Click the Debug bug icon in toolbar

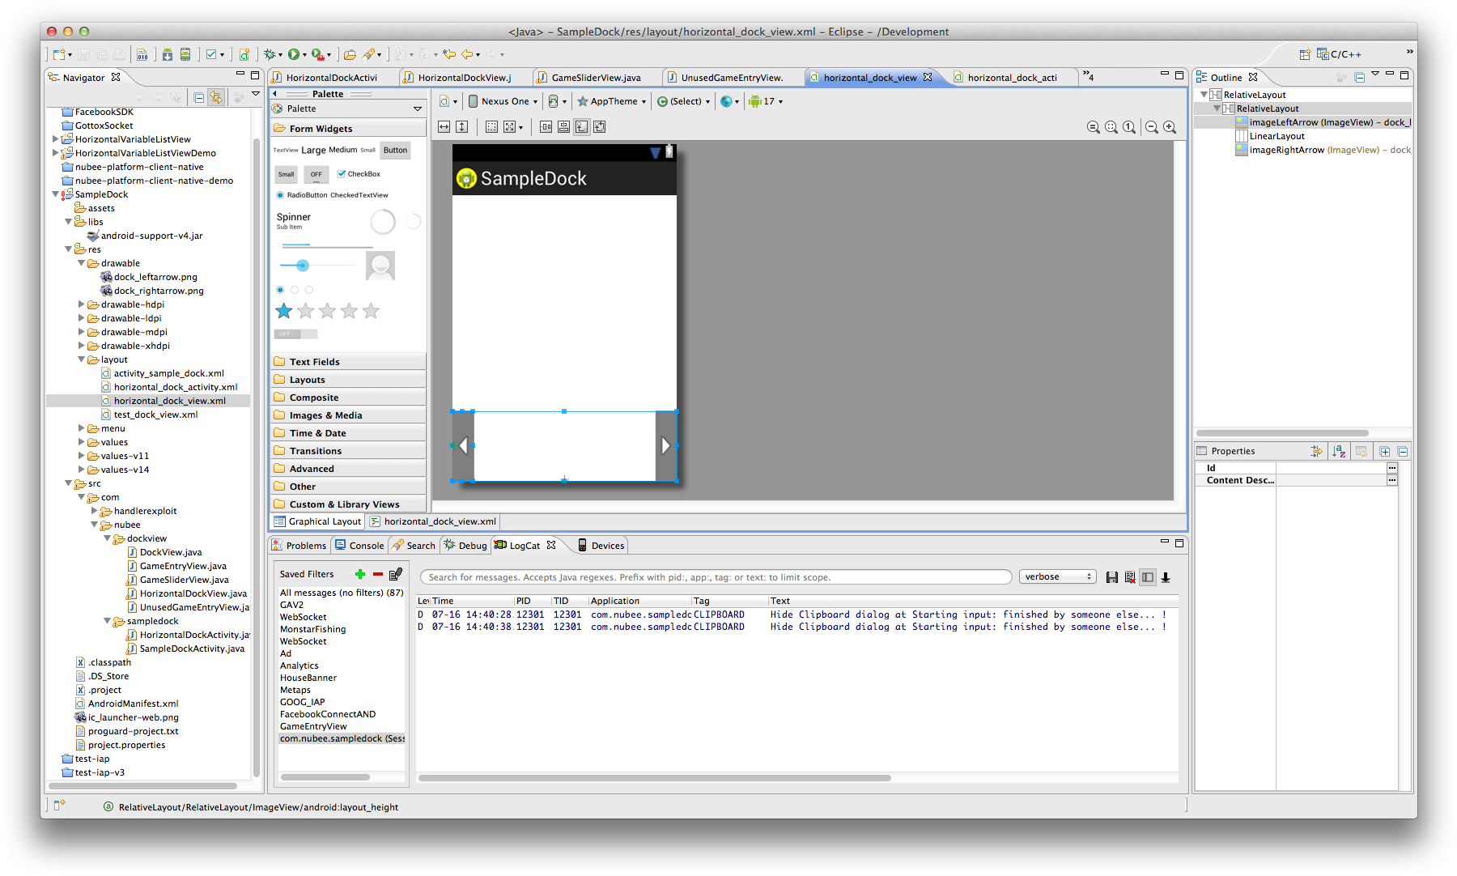270,54
